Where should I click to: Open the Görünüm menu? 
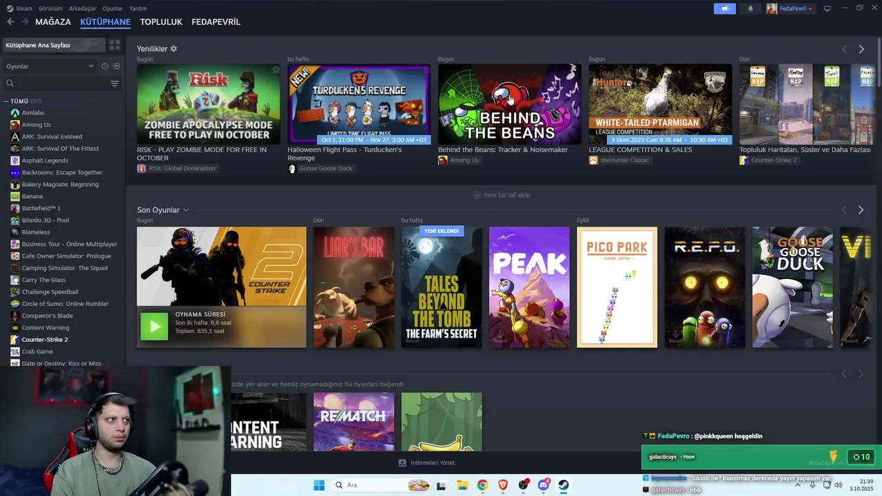(x=50, y=8)
